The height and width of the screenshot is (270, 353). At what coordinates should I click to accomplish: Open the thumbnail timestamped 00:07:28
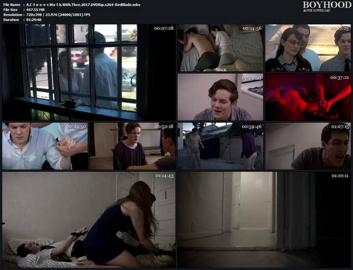click(x=89, y=72)
